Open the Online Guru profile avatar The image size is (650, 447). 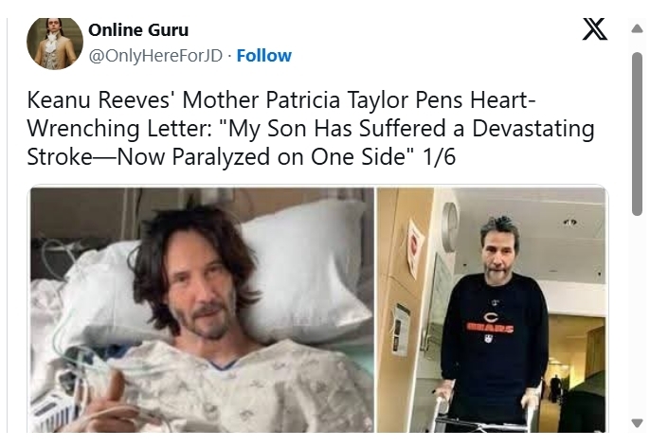pyautogui.click(x=55, y=43)
